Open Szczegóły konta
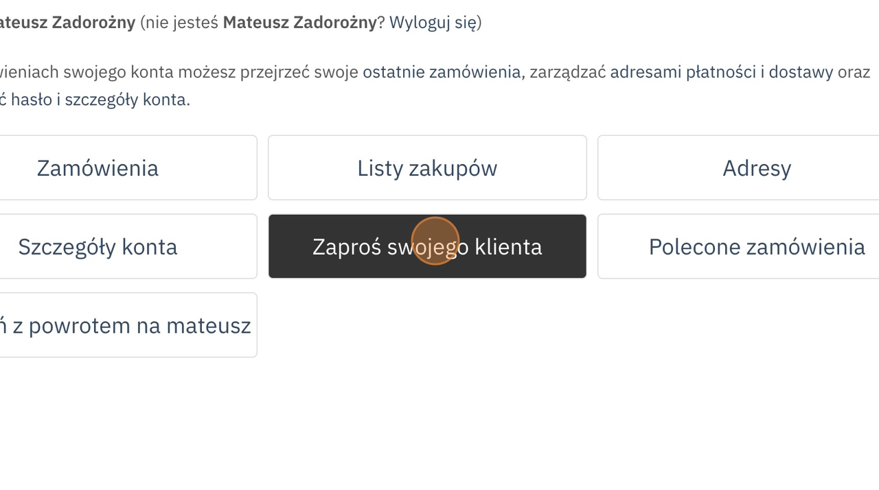879x490 pixels. [98, 247]
